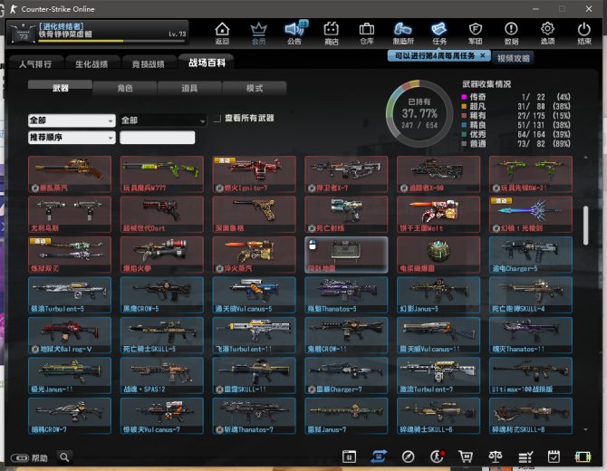The height and width of the screenshot is (471, 607).
Task: Switch to the 生化战绩 tab
Action: tap(92, 64)
